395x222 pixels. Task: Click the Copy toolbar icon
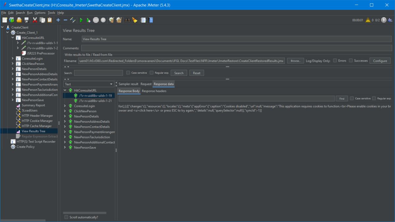[42, 20]
